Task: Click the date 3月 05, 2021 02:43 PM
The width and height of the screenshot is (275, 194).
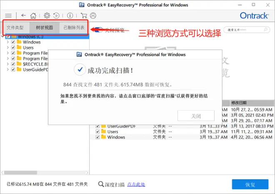Action: pyautogui.click(x=252, y=115)
